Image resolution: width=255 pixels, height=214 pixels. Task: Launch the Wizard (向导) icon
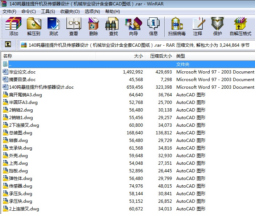pos(133,24)
